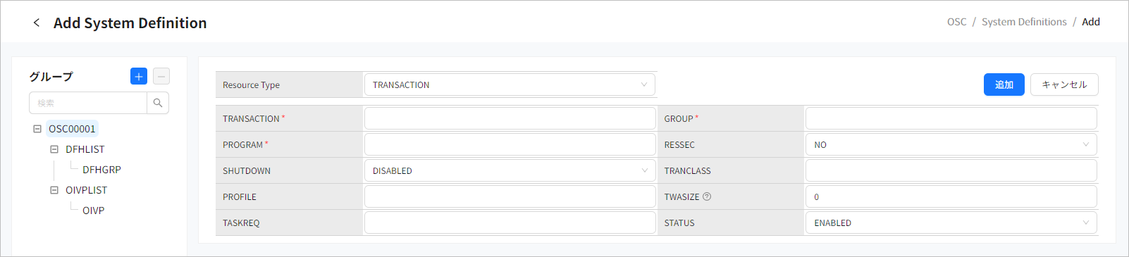The height and width of the screenshot is (257, 1129).
Task: Focus the TRANSACTION required input field
Action: [510, 118]
